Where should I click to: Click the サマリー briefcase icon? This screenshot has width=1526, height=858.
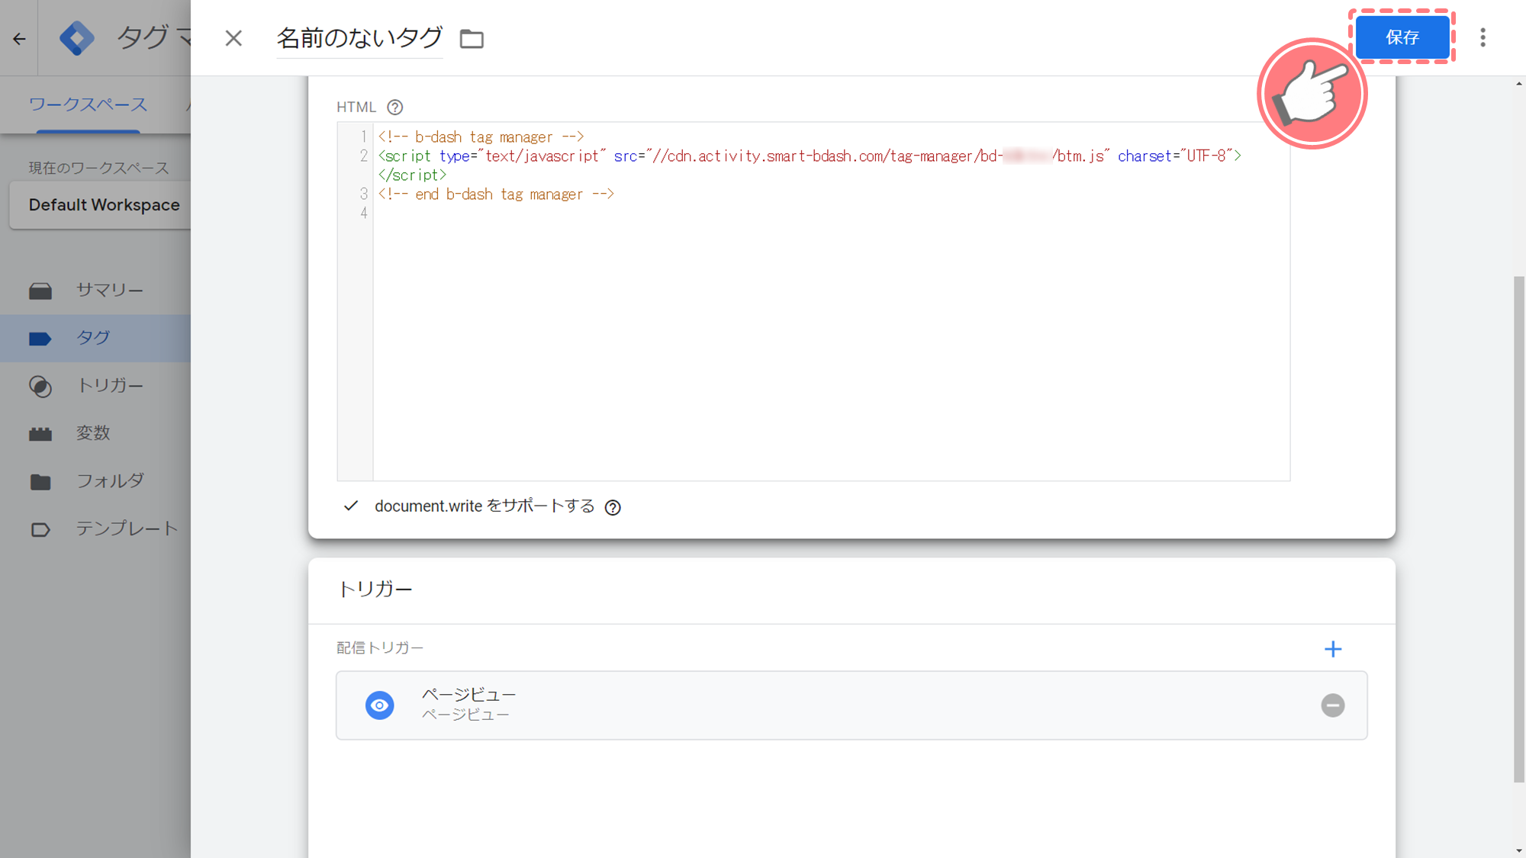[x=40, y=291]
